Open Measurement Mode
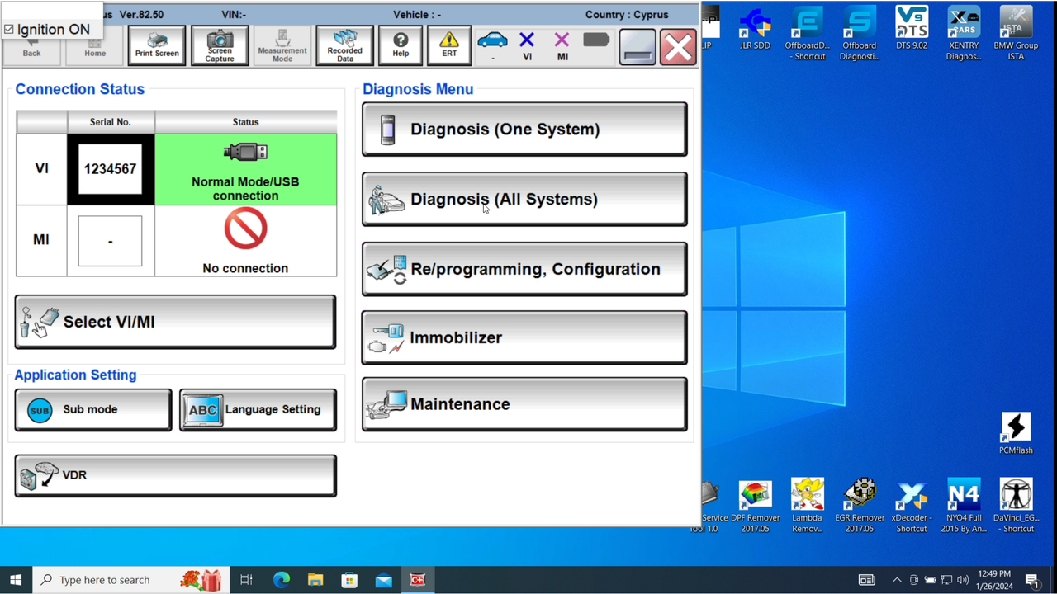Viewport: 1057px width, 594px height. (x=282, y=45)
